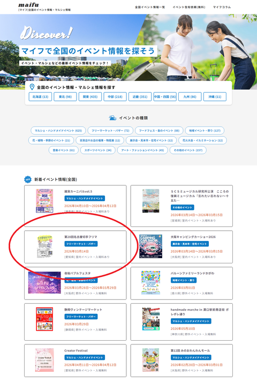Select the 沖縄 (11) region button
The image size is (257, 382).
click(215, 97)
